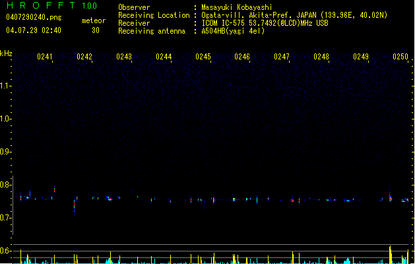The height and width of the screenshot is (264, 415).
Task: Click observer name Masayuki Kobayashi
Action: 237,7
